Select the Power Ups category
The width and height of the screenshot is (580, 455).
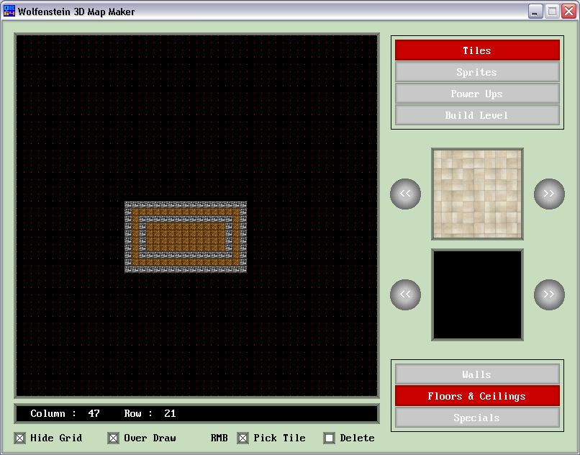(x=477, y=94)
